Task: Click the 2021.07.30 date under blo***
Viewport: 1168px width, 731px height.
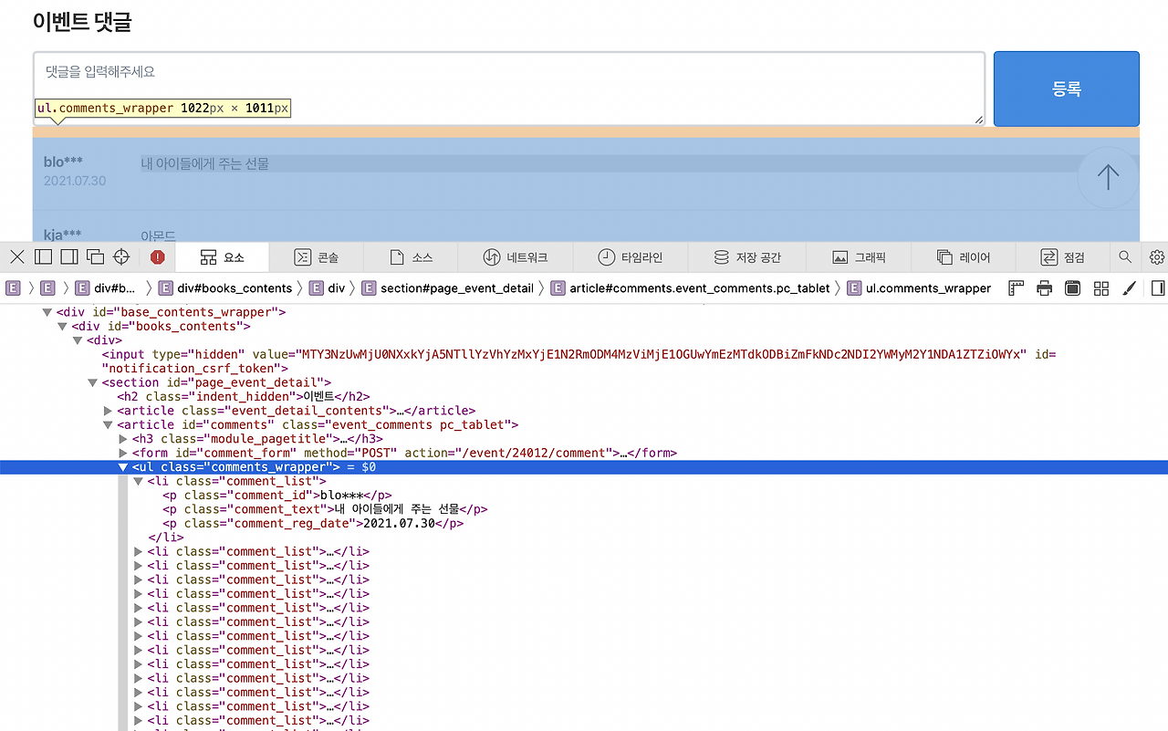Action: coord(75,181)
